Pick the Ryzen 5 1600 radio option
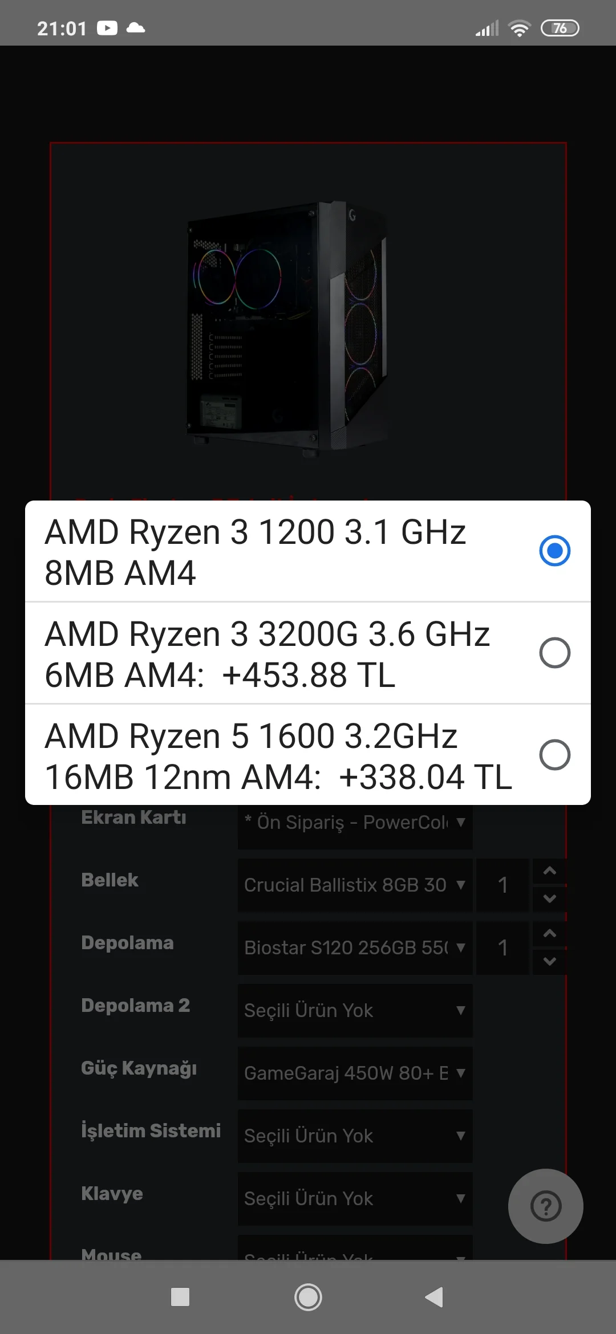Screen dimensions: 616x1334 [554, 755]
